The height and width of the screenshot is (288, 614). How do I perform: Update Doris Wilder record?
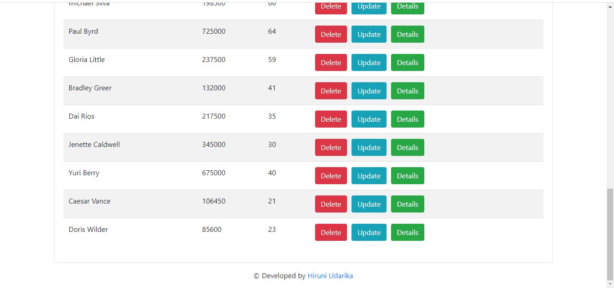coord(369,232)
